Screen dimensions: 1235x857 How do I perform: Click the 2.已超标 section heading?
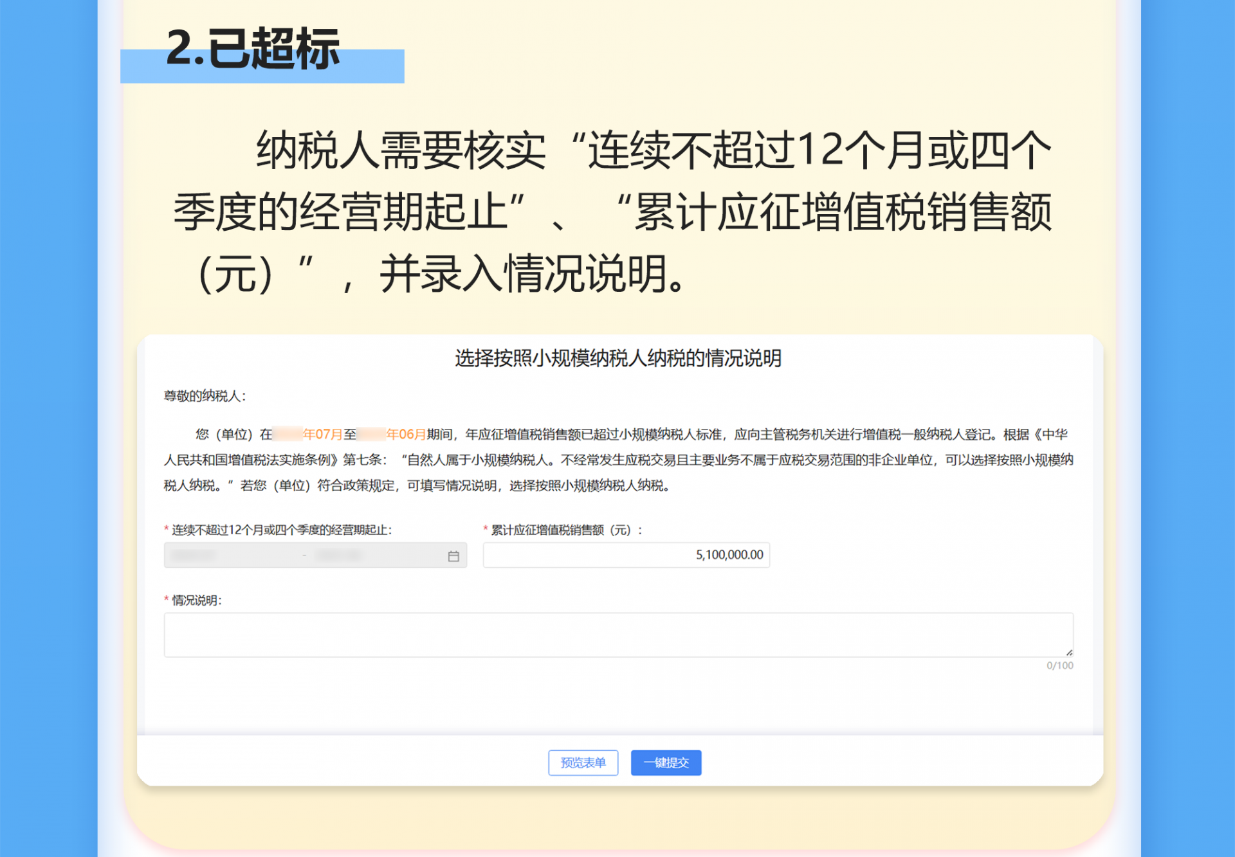click(x=253, y=49)
